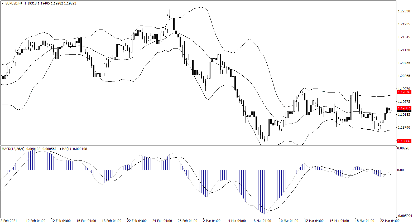Screen dimensions: 413x224
Task: Open the triangle menu beside EURUSD,H4
Action: click(3, 3)
